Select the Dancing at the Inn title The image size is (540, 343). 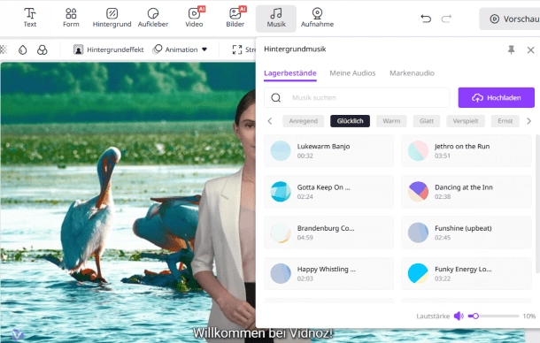[464, 187]
